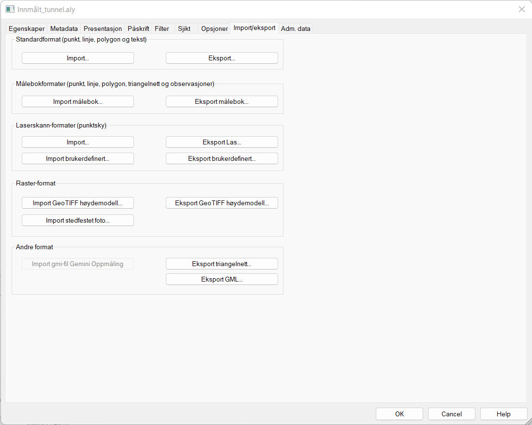Open the Filter tab
The image size is (532, 425).
[162, 29]
